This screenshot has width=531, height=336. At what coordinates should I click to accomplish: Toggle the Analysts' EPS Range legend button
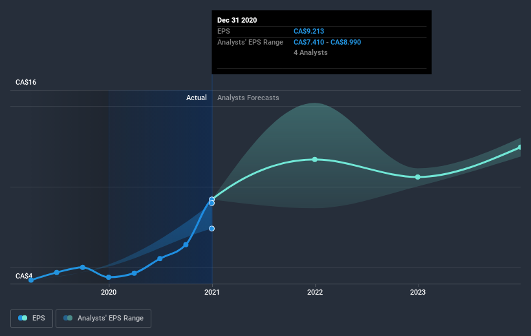(103, 318)
